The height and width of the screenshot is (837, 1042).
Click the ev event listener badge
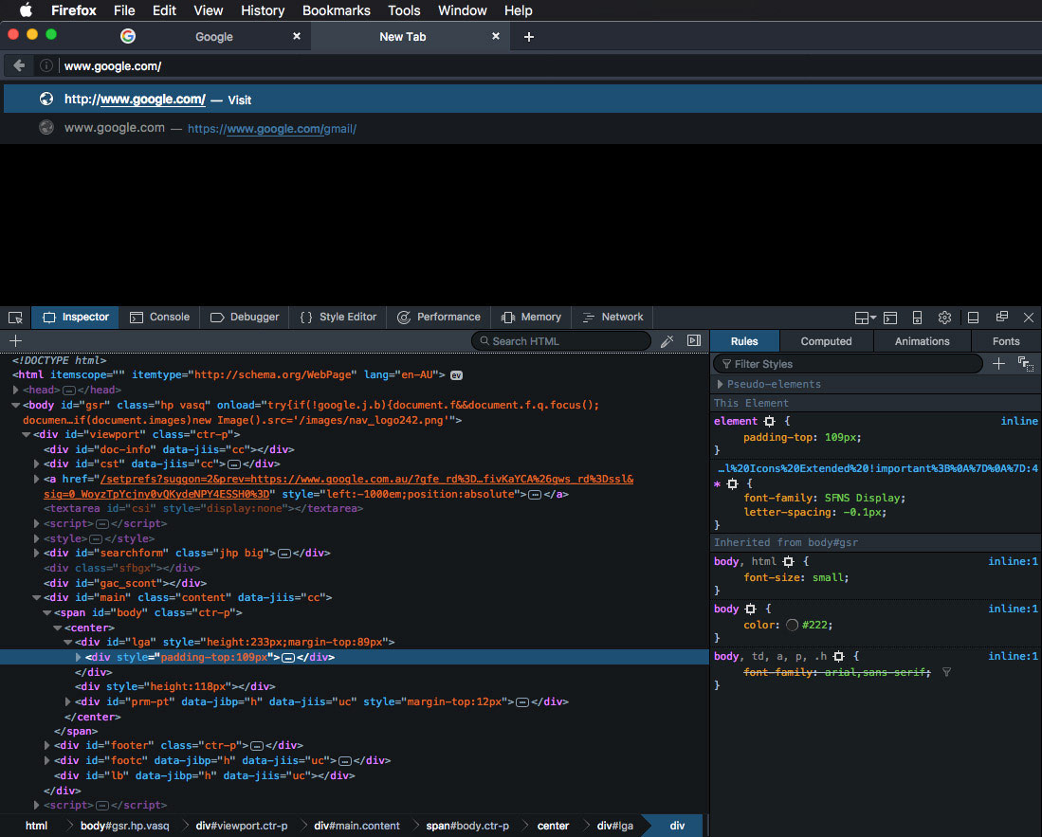[x=456, y=375]
